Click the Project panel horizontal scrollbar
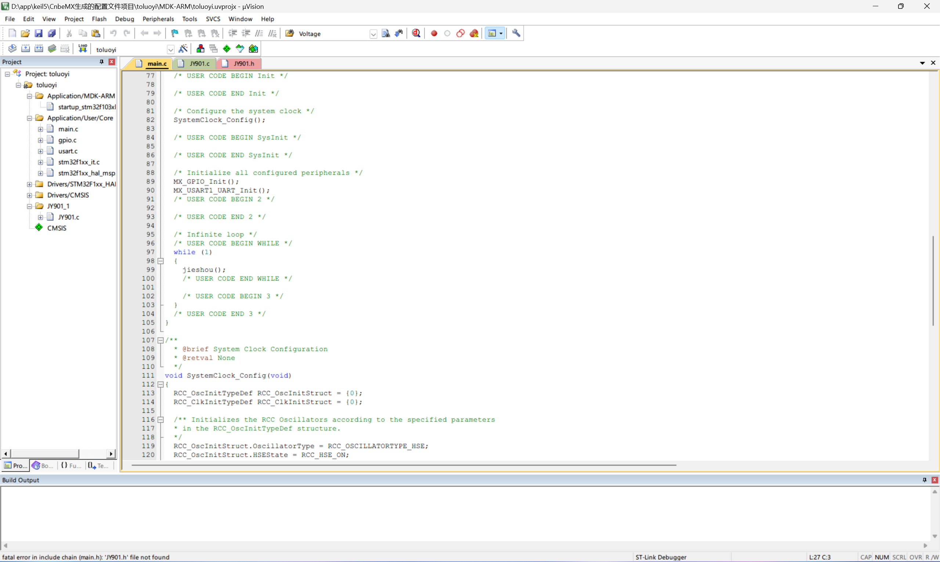Viewport: 940px width, 562px height. pos(45,453)
